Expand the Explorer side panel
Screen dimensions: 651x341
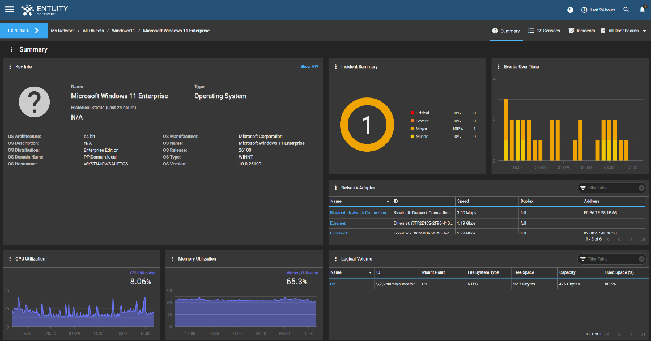click(x=23, y=31)
